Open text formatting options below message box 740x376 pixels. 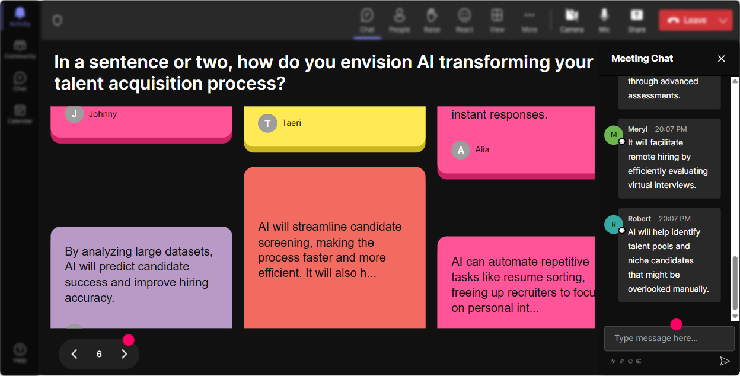pyautogui.click(x=614, y=361)
